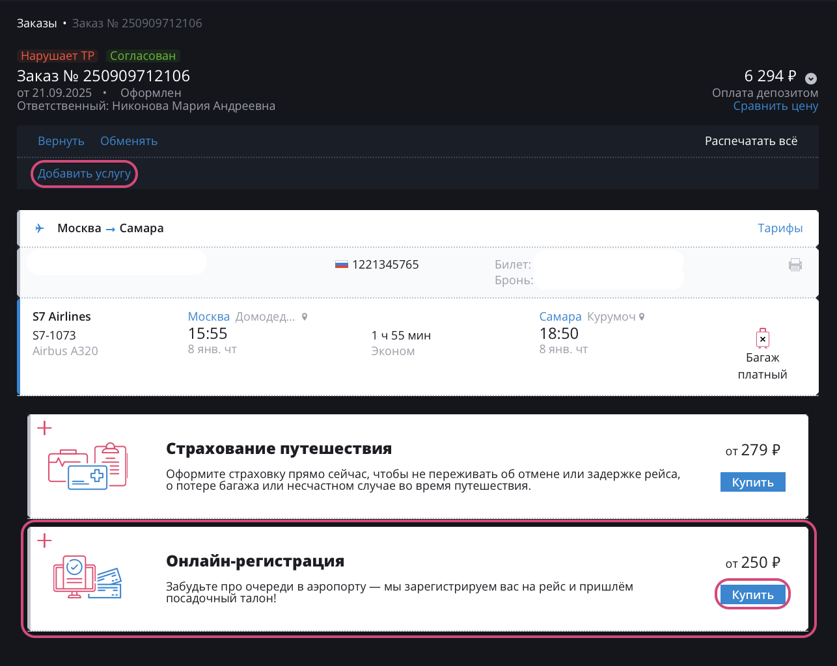Buy online registration with Купить button
This screenshot has width=837, height=666.
[752, 595]
